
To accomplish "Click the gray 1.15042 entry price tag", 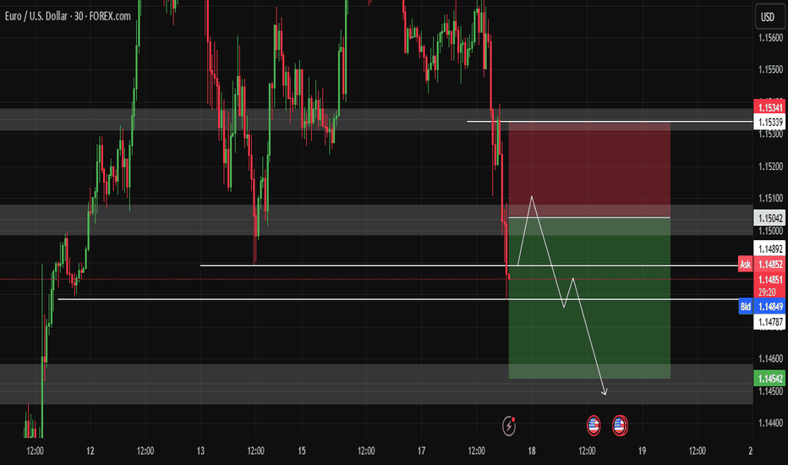I will point(769,217).
